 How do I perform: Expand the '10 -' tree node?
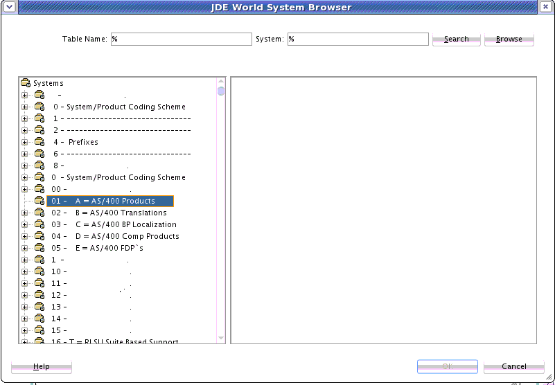point(24,271)
